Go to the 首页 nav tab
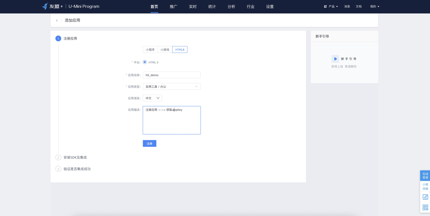This screenshot has height=216, width=430. (154, 7)
